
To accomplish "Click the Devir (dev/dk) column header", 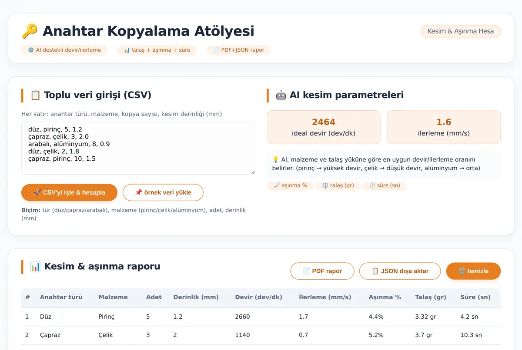I will [258, 297].
